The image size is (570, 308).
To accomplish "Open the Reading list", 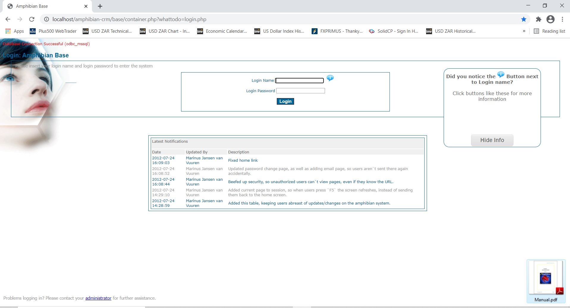I will tap(549, 31).
